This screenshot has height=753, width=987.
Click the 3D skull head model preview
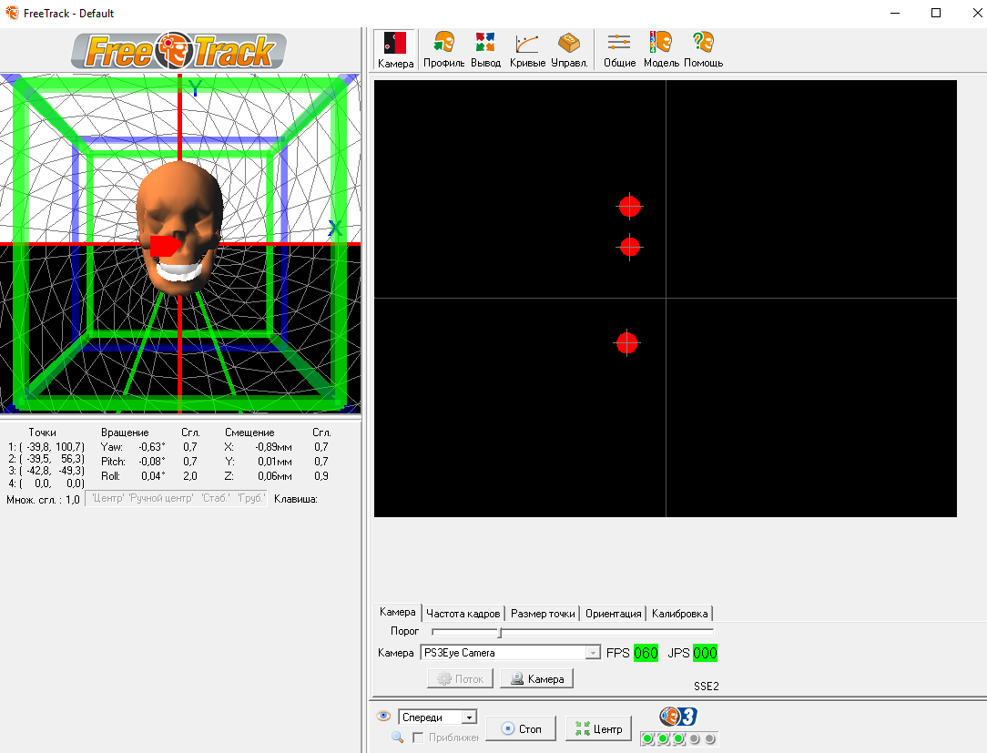(180, 228)
